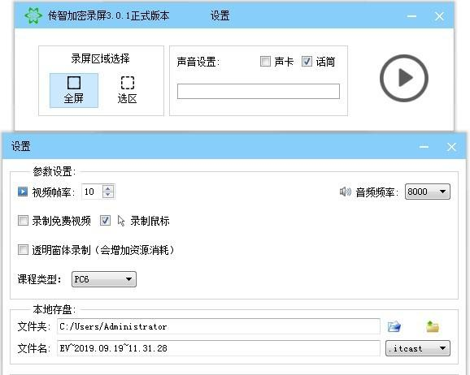Screen dimensions: 470x375
Task: Enable the 录制免费视频 checkbox
Action: [x=23, y=221]
